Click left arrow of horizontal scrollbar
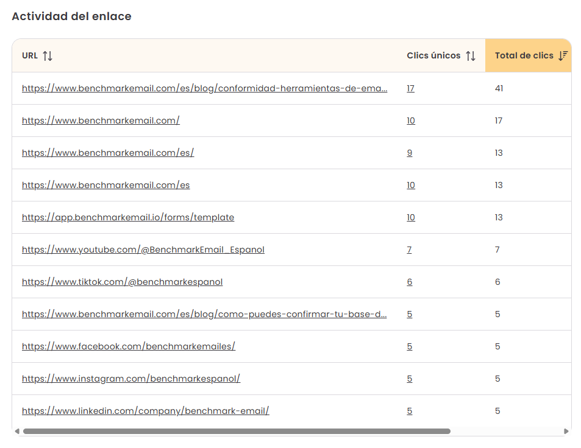The width and height of the screenshot is (581, 448). click(17, 432)
